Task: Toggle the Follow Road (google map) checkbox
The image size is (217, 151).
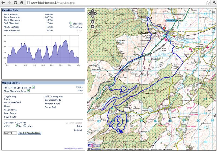Action: [33, 87]
